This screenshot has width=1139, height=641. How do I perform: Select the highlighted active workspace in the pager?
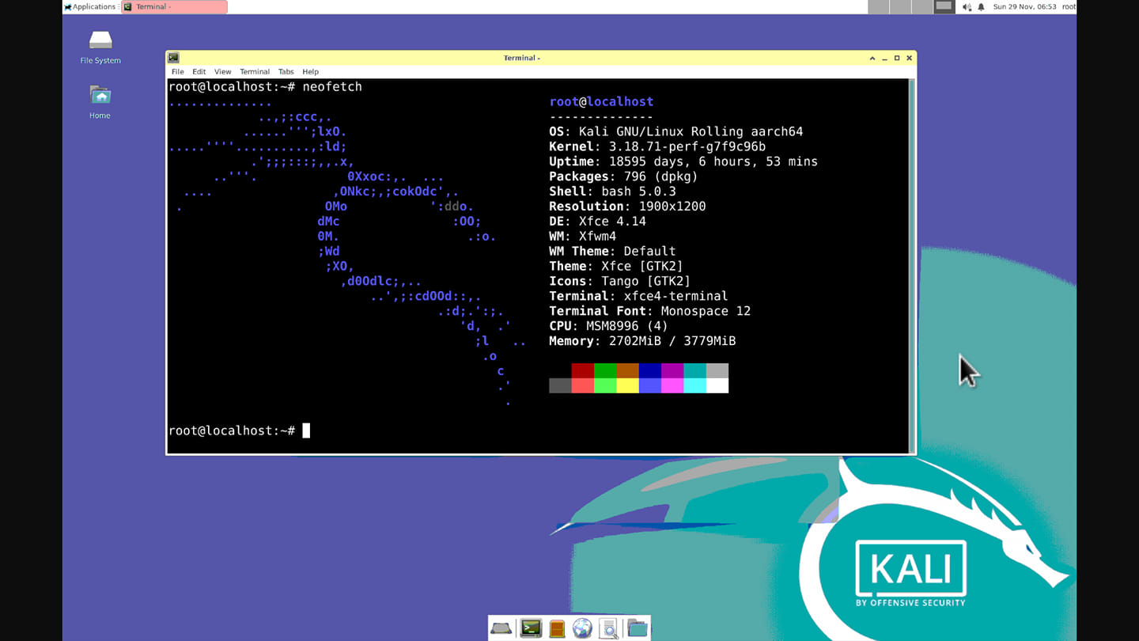tap(944, 7)
